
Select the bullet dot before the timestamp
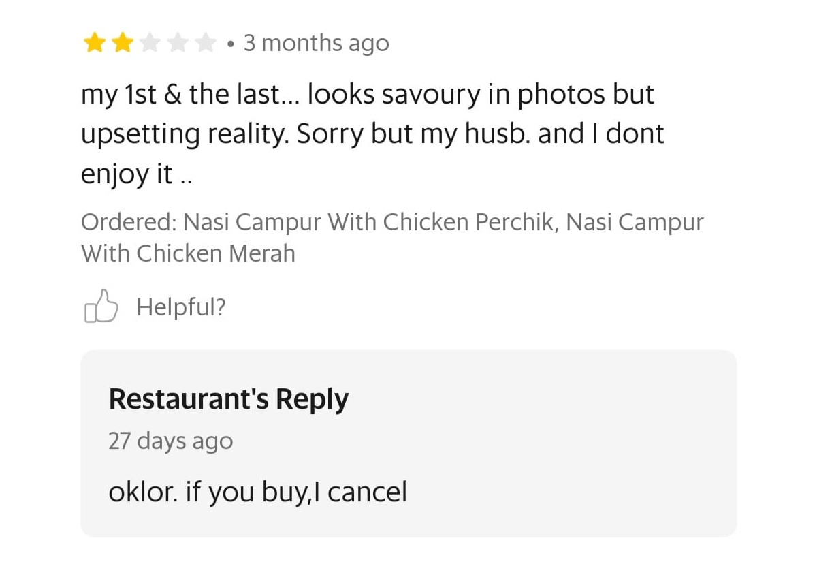[x=231, y=45]
